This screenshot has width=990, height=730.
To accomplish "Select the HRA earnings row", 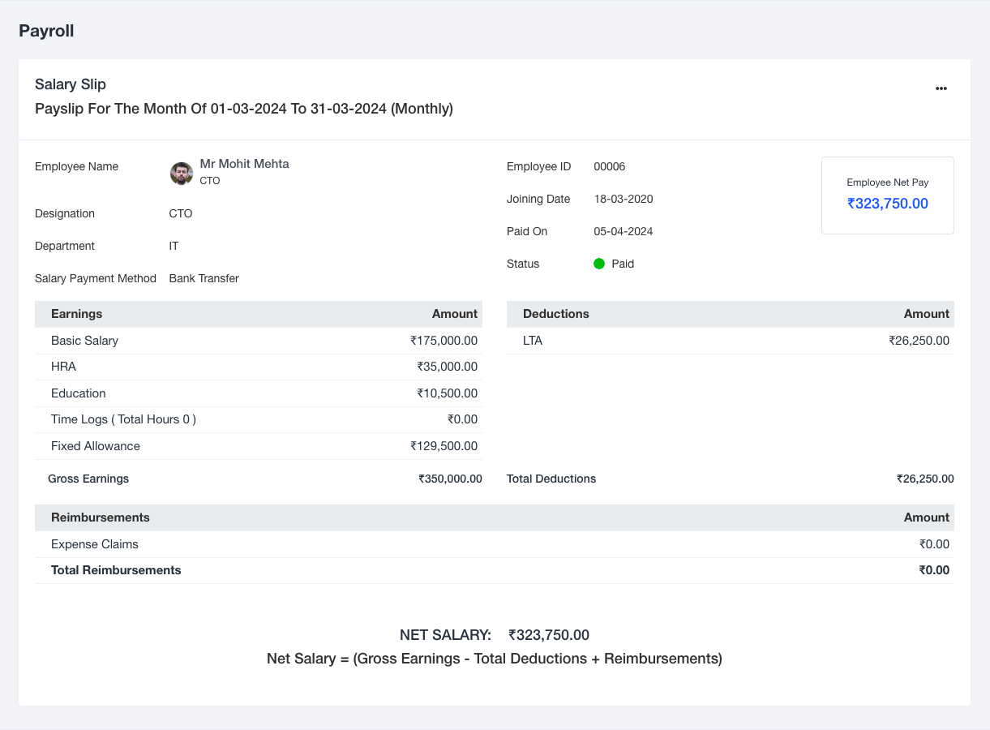I will 258,367.
